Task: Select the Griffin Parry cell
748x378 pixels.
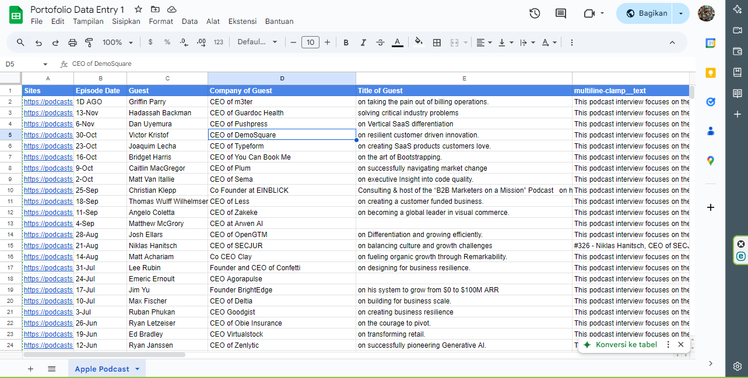Action: [x=167, y=102]
